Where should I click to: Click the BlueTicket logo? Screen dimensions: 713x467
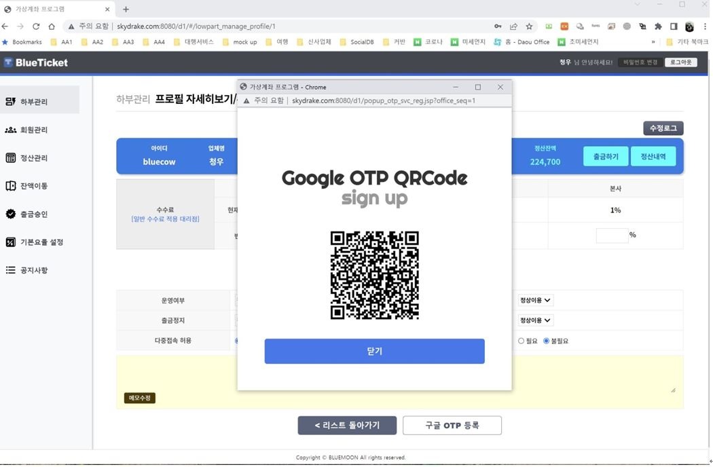[x=36, y=62]
